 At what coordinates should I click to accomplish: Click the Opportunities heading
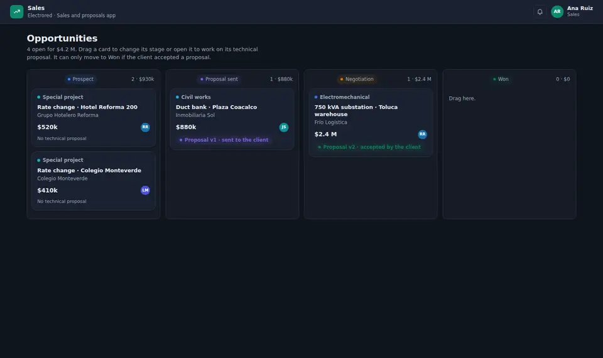pos(62,38)
